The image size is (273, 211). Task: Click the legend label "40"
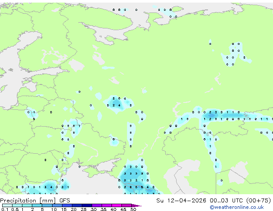(113, 209)
